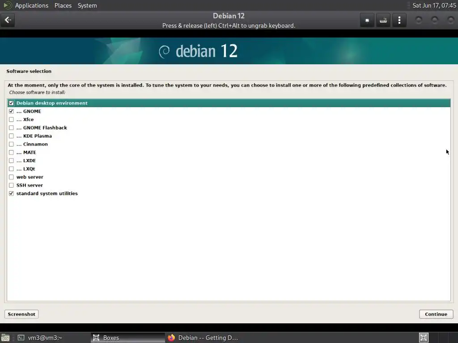Tick the KDE Plasma checkbox
458x343 pixels.
coord(11,136)
